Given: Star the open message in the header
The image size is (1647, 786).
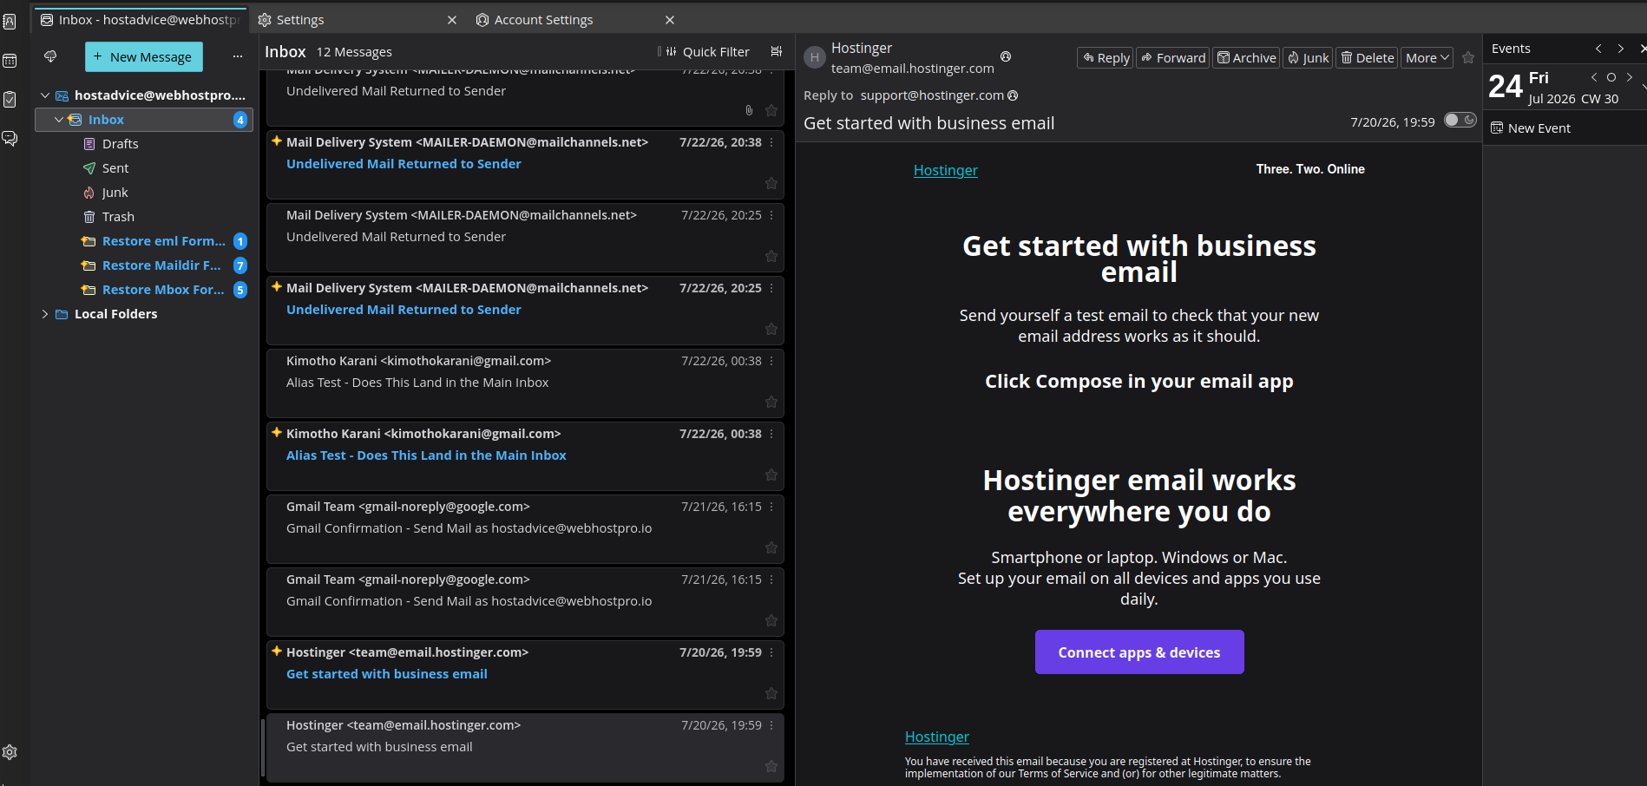Looking at the screenshot, I should point(1468,57).
